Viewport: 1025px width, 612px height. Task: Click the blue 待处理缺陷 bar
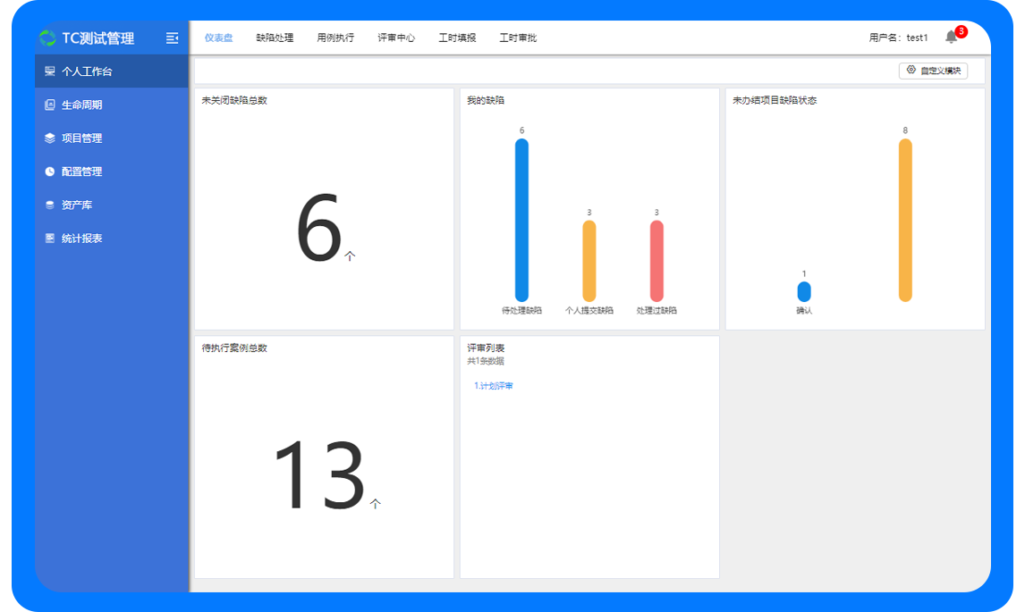pos(521,220)
